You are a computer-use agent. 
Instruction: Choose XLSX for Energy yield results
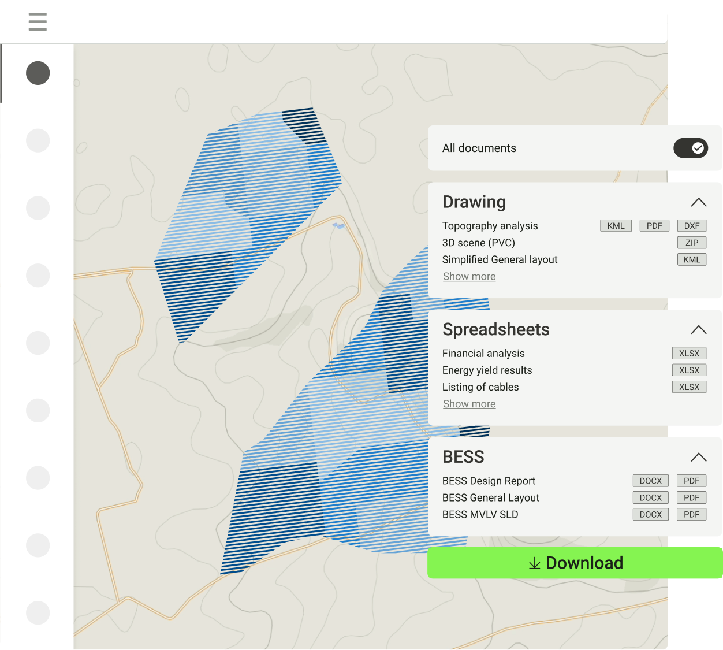(689, 370)
